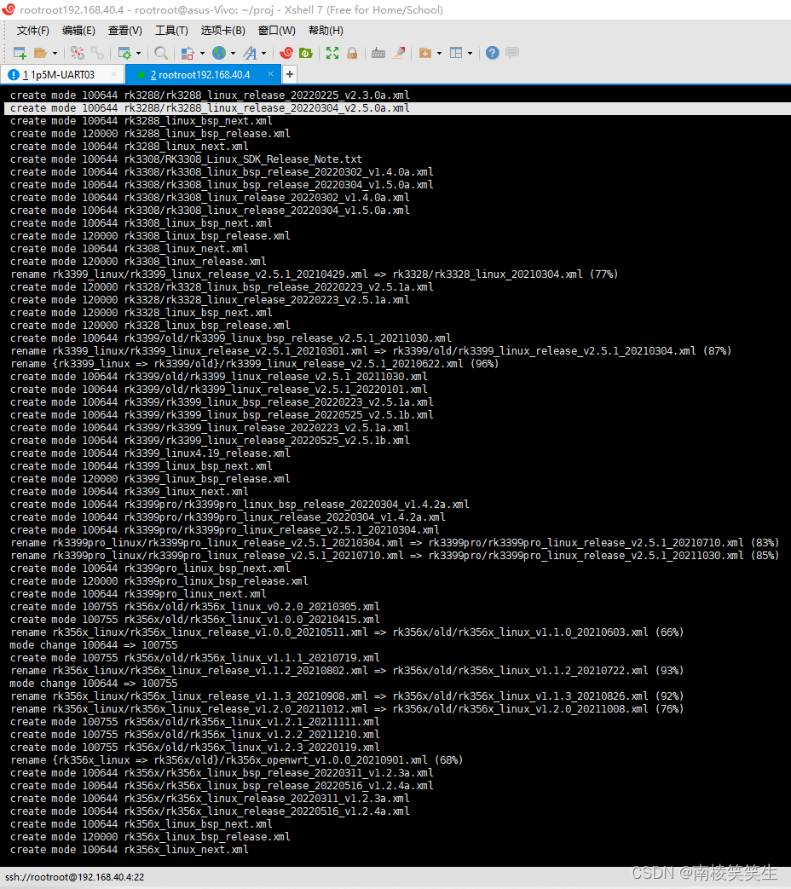Expand the Open session dropdown arrow

[x=55, y=54]
